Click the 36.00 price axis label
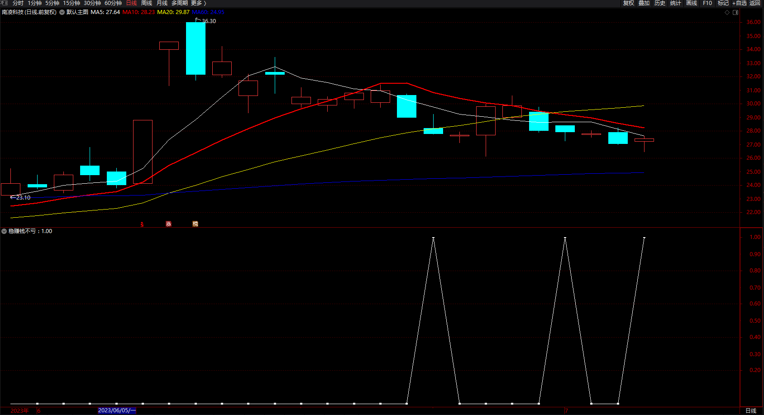Image resolution: width=764 pixels, height=415 pixels. click(754, 22)
